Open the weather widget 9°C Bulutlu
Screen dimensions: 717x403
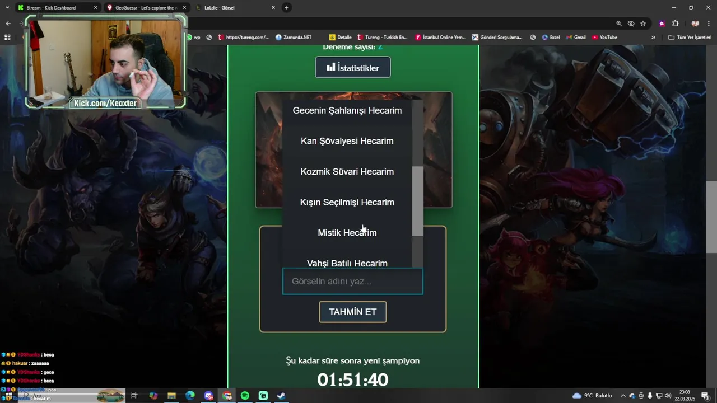tap(592, 396)
